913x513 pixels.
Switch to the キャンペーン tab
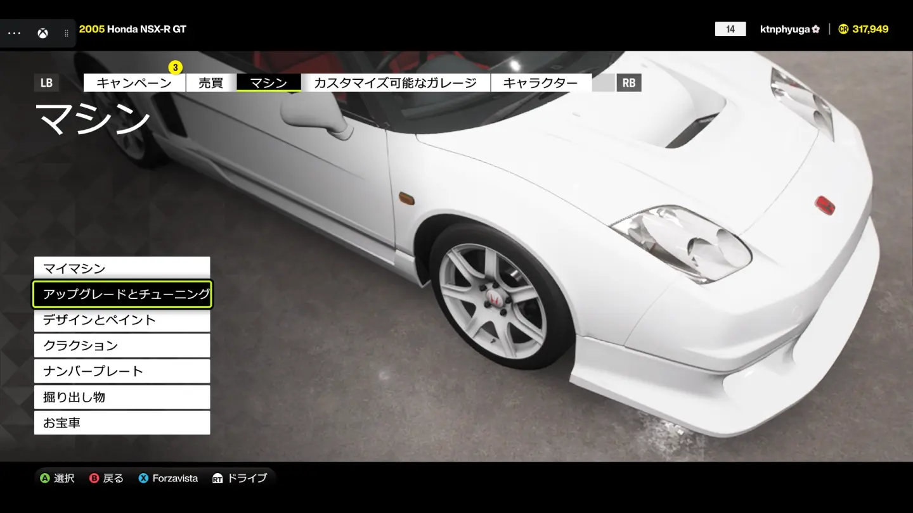134,83
